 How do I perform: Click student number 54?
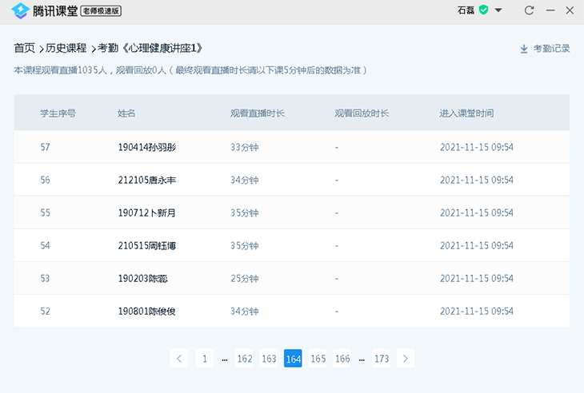point(45,245)
